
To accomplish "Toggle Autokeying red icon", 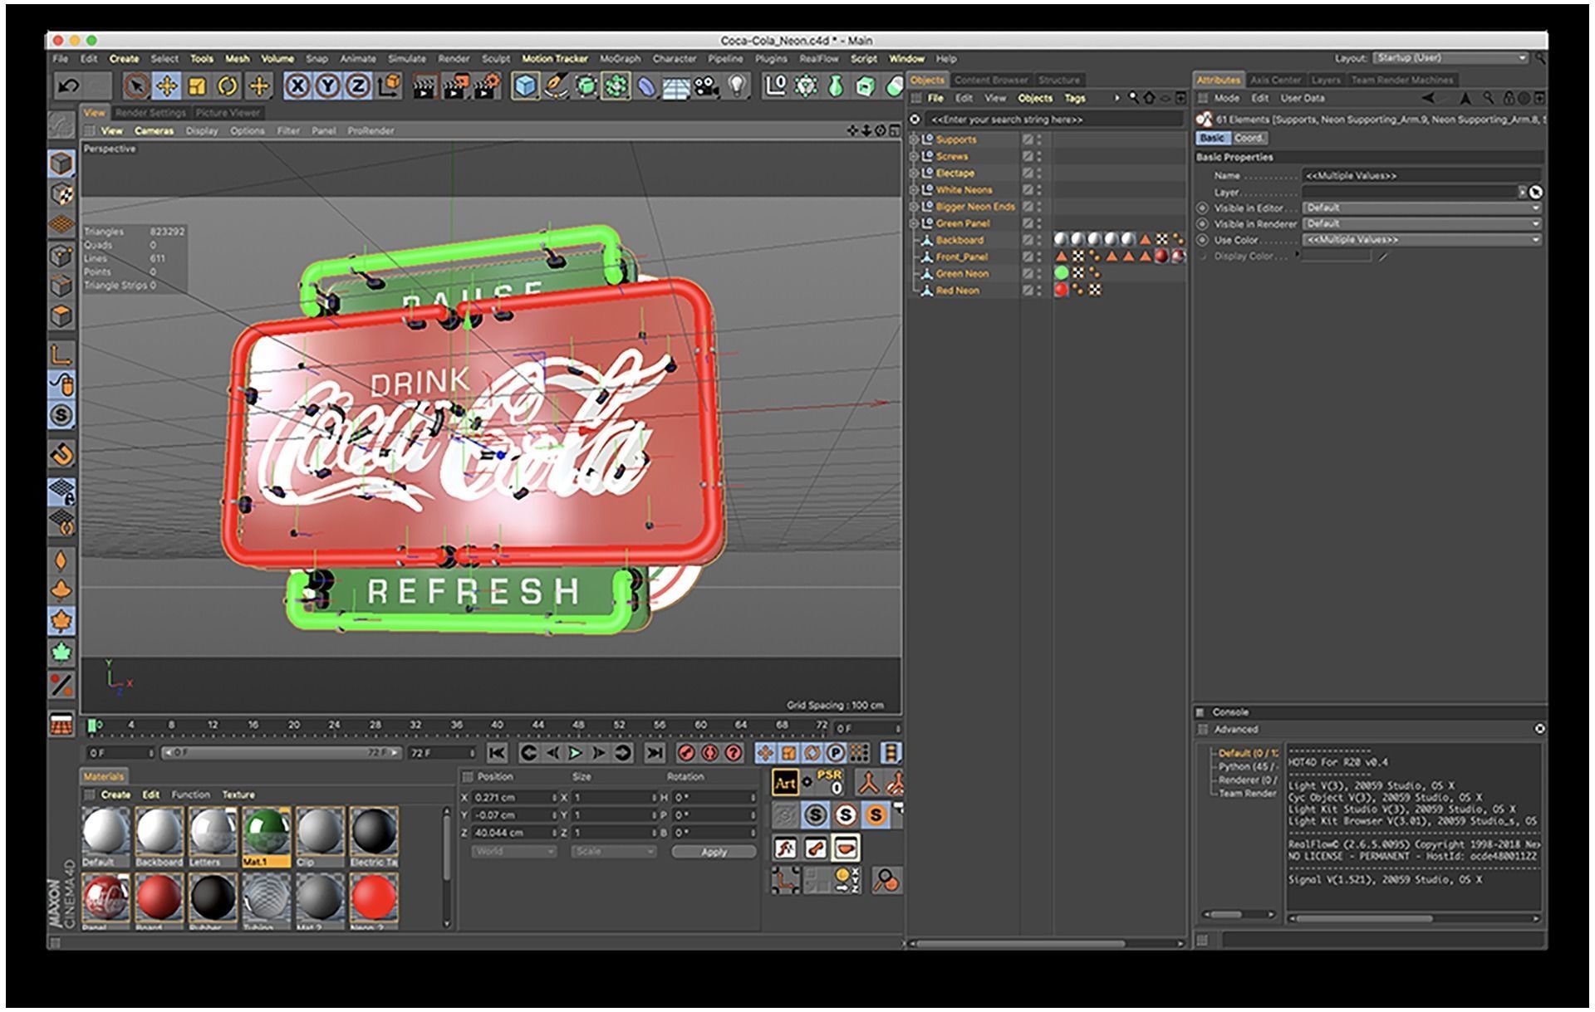I will click(709, 753).
